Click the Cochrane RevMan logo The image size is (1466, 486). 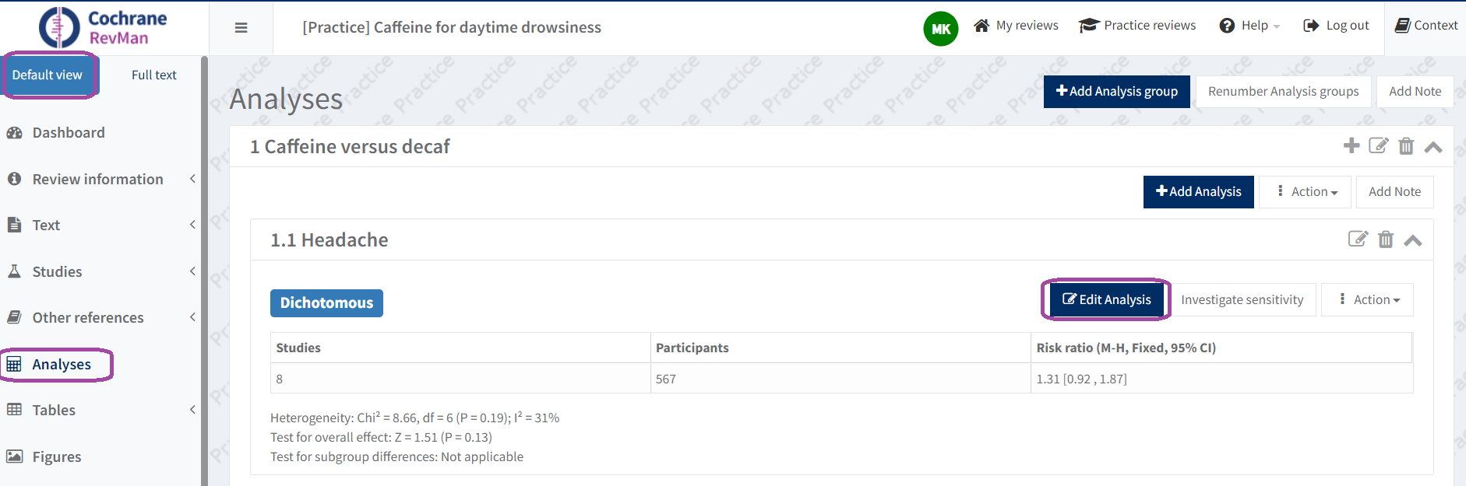104,27
